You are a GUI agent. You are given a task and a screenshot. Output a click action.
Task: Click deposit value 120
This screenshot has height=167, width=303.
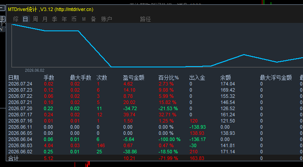(193, 121)
